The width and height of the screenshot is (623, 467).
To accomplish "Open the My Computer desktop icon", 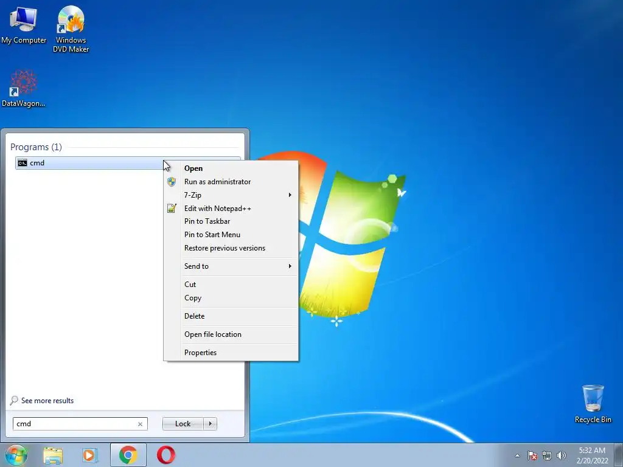I will 24,24.
